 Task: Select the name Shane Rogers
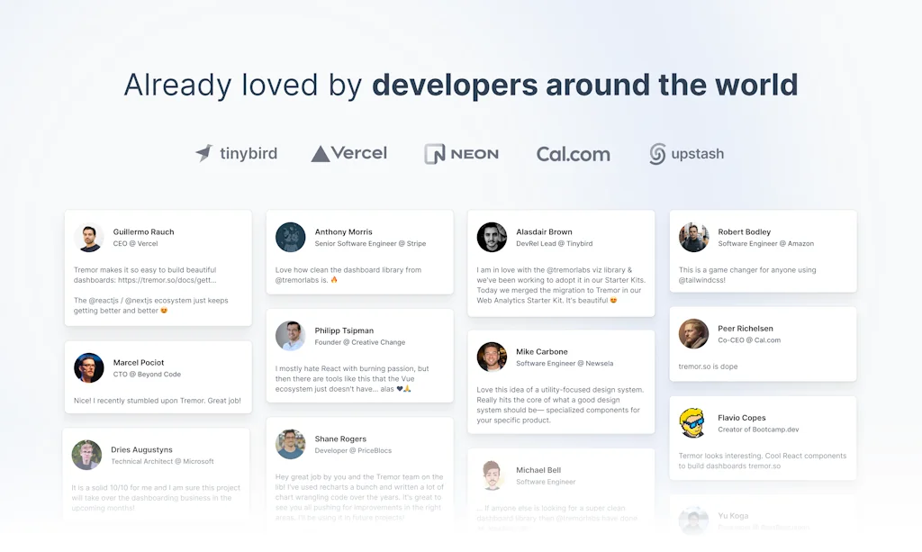pos(340,439)
